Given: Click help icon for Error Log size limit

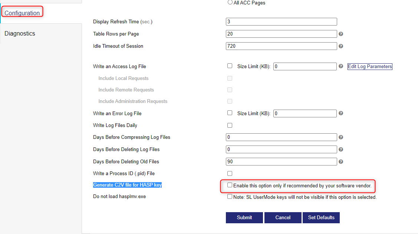Looking at the screenshot, I should pyautogui.click(x=341, y=114).
